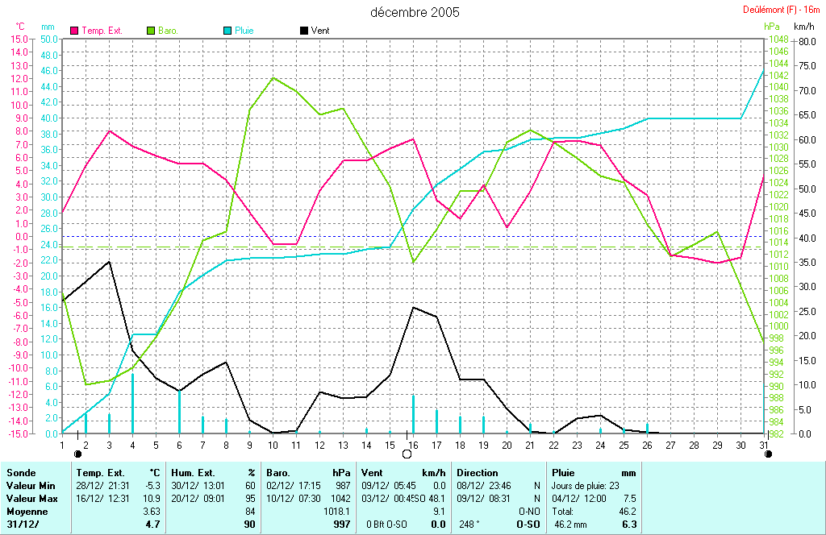The height and width of the screenshot is (535, 826).
Task: Select the Sonde column header
Action: [x=20, y=473]
